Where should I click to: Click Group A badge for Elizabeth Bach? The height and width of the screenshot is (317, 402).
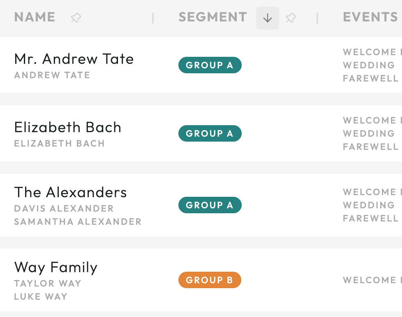pos(210,133)
